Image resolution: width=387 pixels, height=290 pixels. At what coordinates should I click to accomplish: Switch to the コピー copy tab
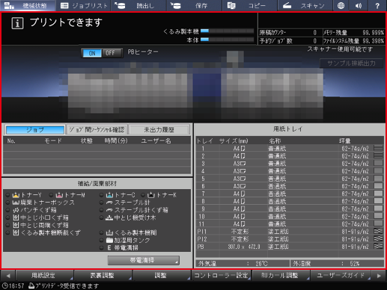(x=249, y=5)
